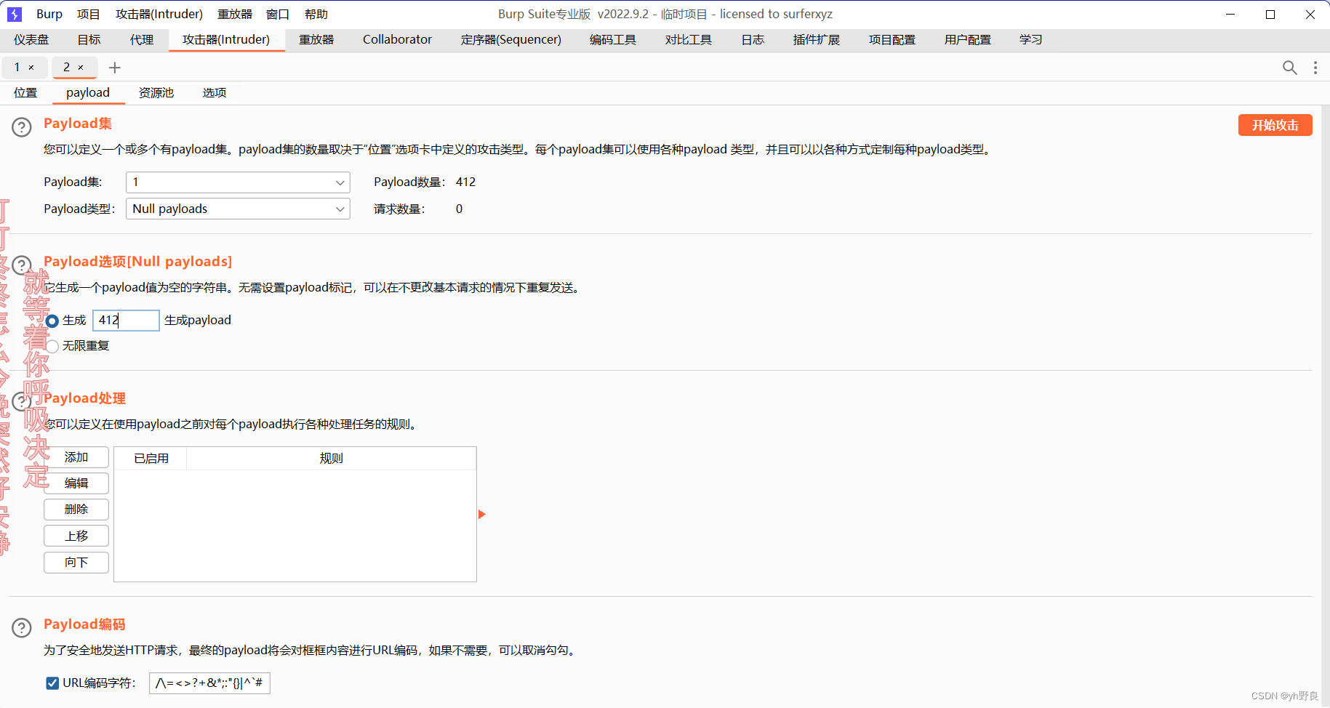
Task: Select Intruder attack tab 2
Action: [x=67, y=68]
